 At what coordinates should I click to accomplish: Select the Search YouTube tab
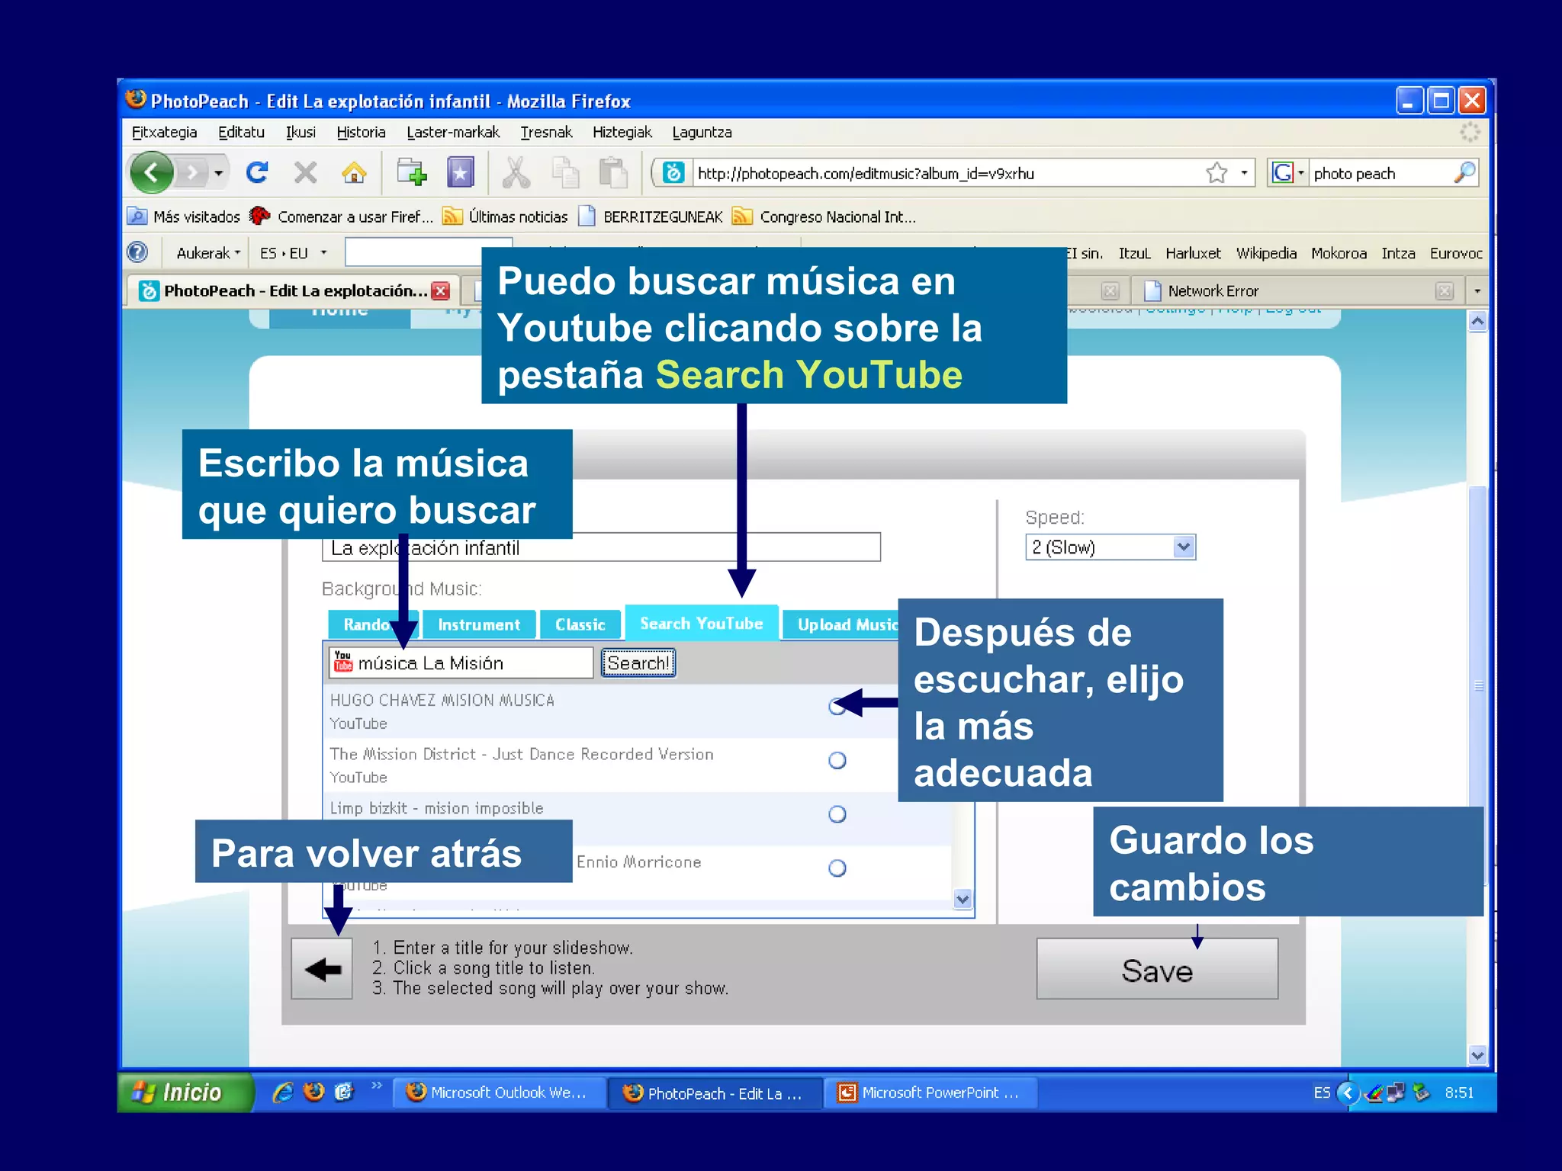(x=702, y=623)
